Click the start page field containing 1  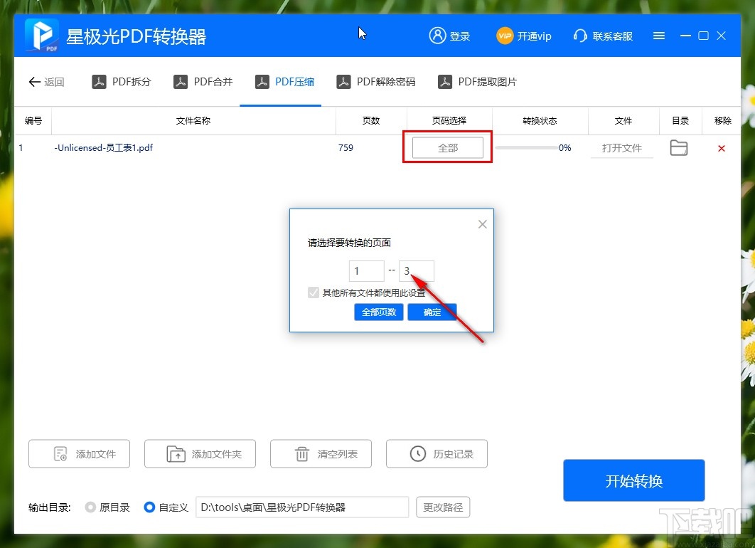point(366,271)
